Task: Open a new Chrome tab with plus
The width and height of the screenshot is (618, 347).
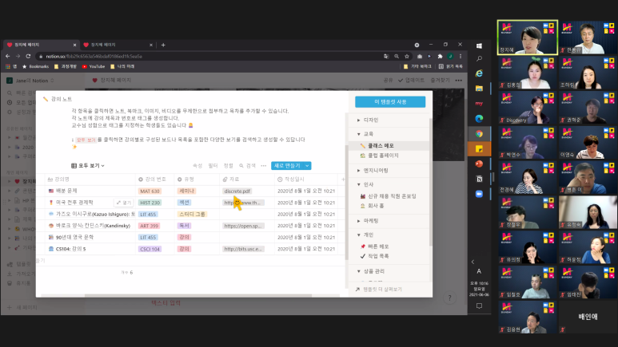Action: 163,45
